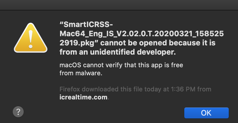Click the blue OK button
This screenshot has height=123, width=238.
[x=207, y=113]
